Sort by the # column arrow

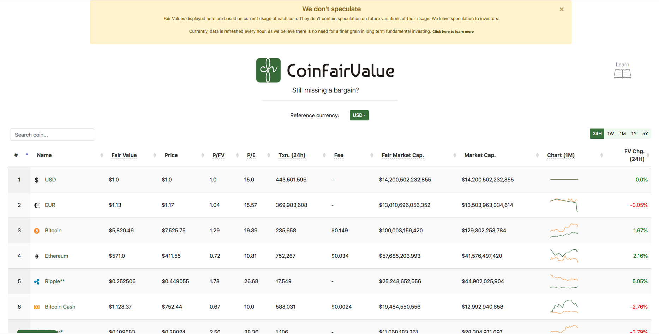27,154
